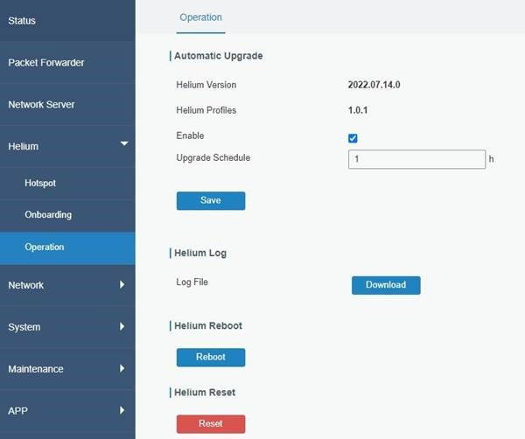This screenshot has height=439, width=525.
Task: Save the automatic upgrade settings
Action: click(211, 201)
